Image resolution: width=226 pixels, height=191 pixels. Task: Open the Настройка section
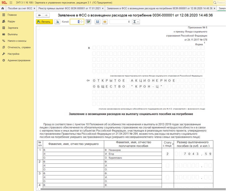point(13,54)
